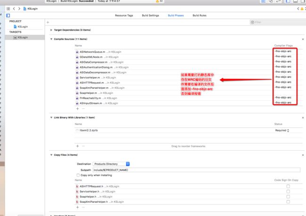Go forward with the right chevron
This screenshot has width=306, height=216.
[x=19, y=9]
